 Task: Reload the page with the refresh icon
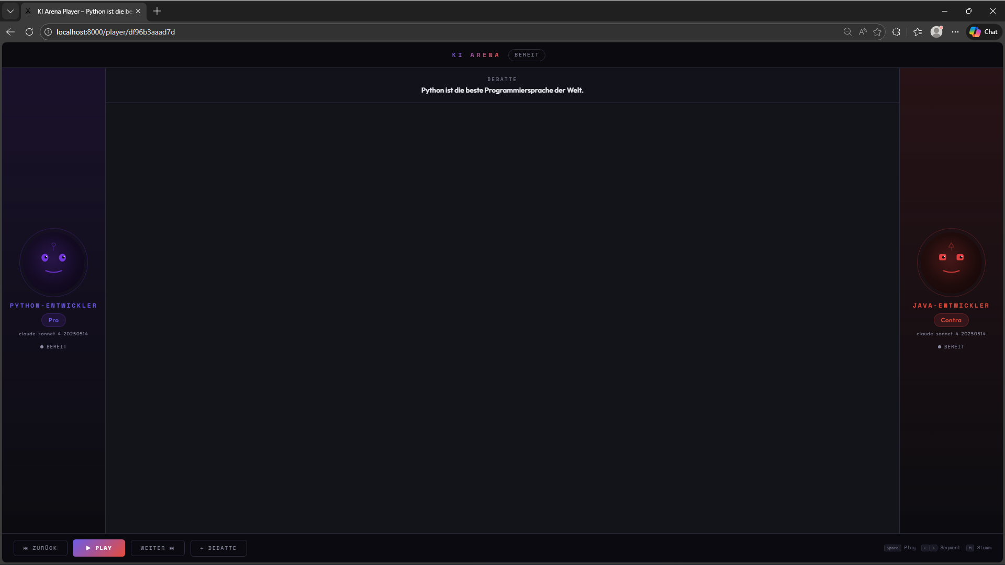tap(29, 32)
